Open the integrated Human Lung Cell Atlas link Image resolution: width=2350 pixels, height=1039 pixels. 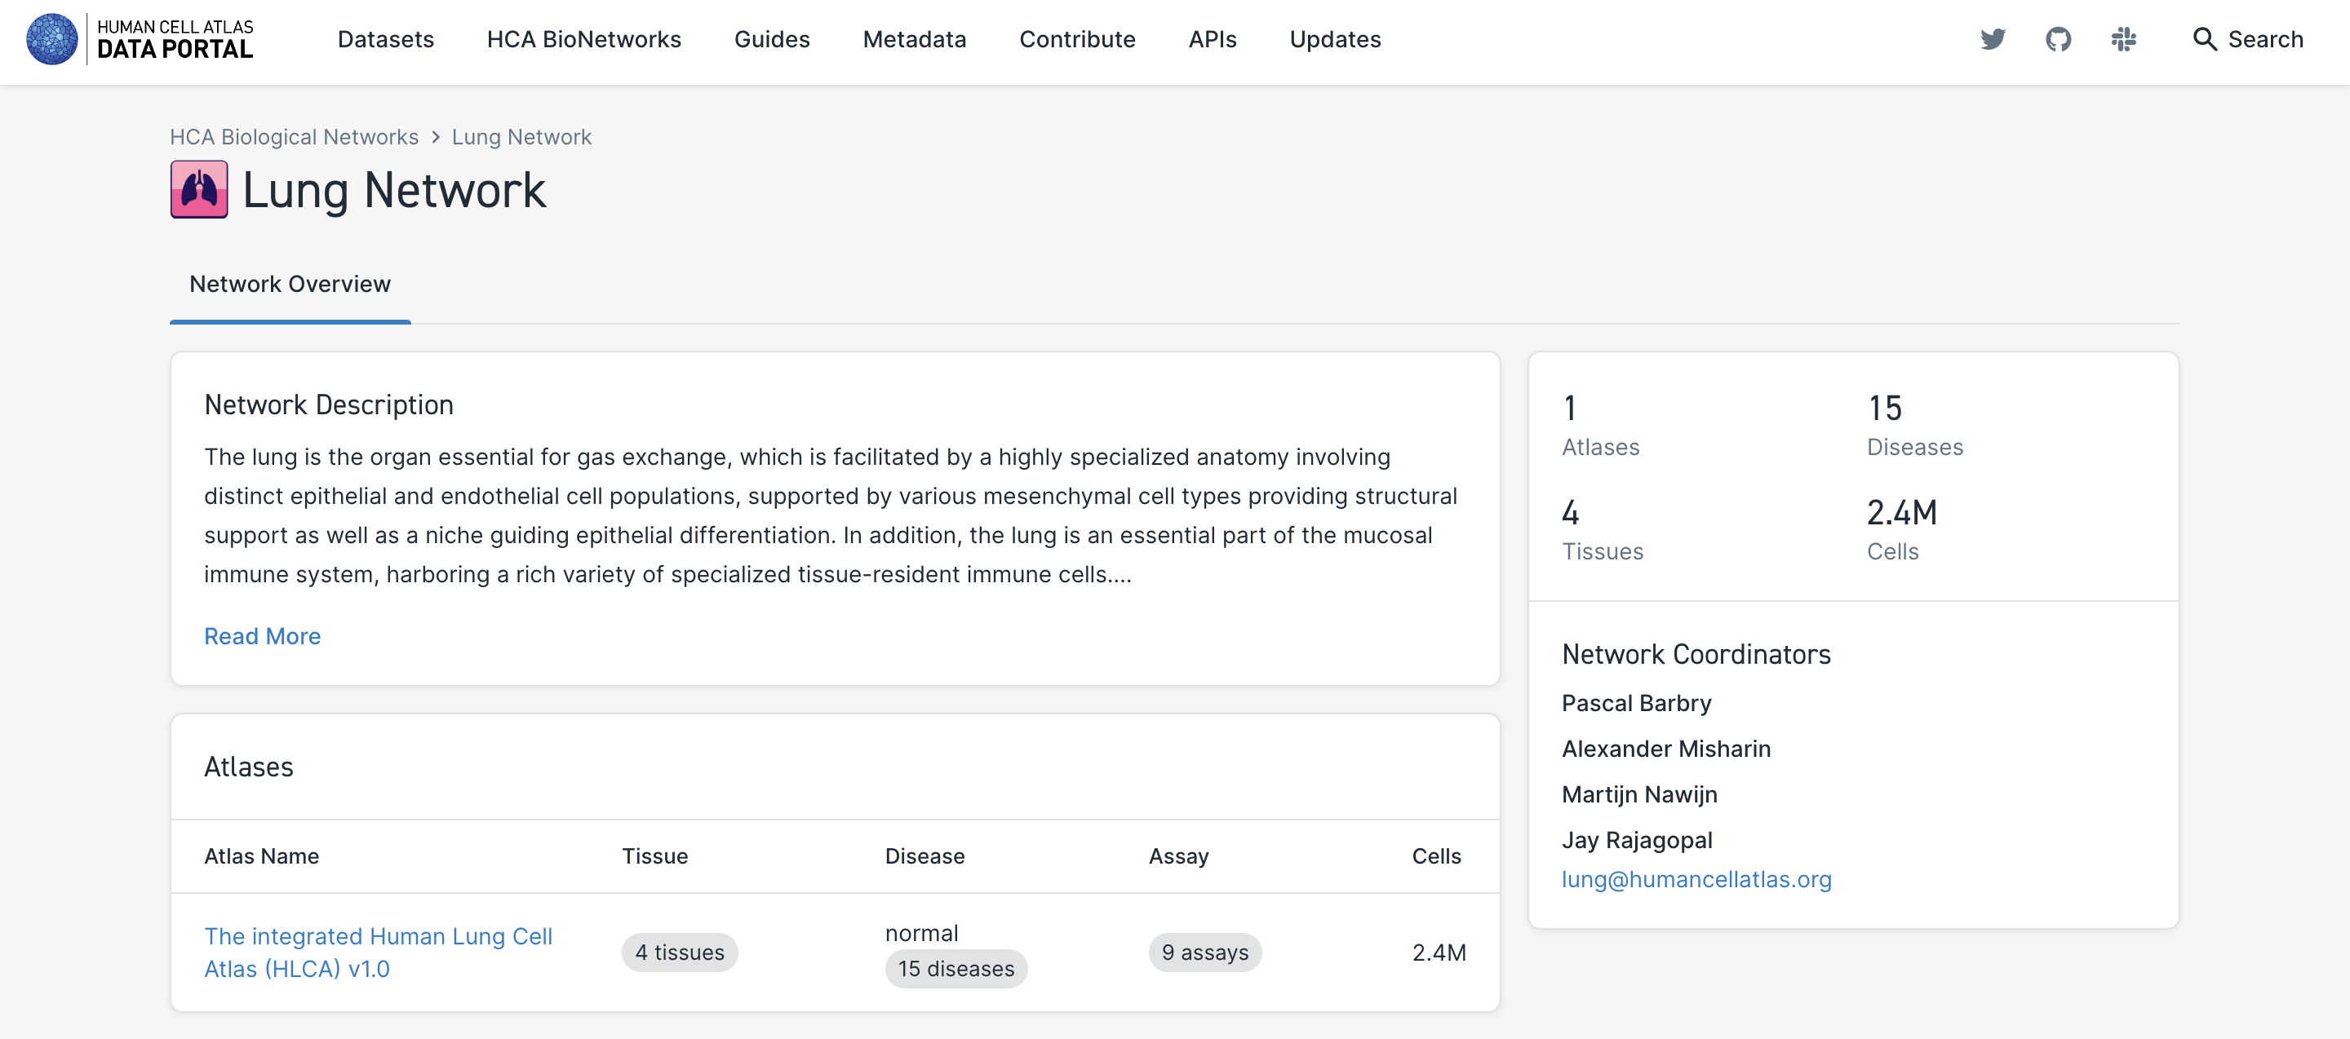(x=378, y=953)
